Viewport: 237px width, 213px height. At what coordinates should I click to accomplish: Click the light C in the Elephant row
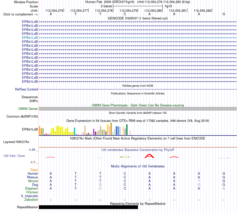click(100, 189)
